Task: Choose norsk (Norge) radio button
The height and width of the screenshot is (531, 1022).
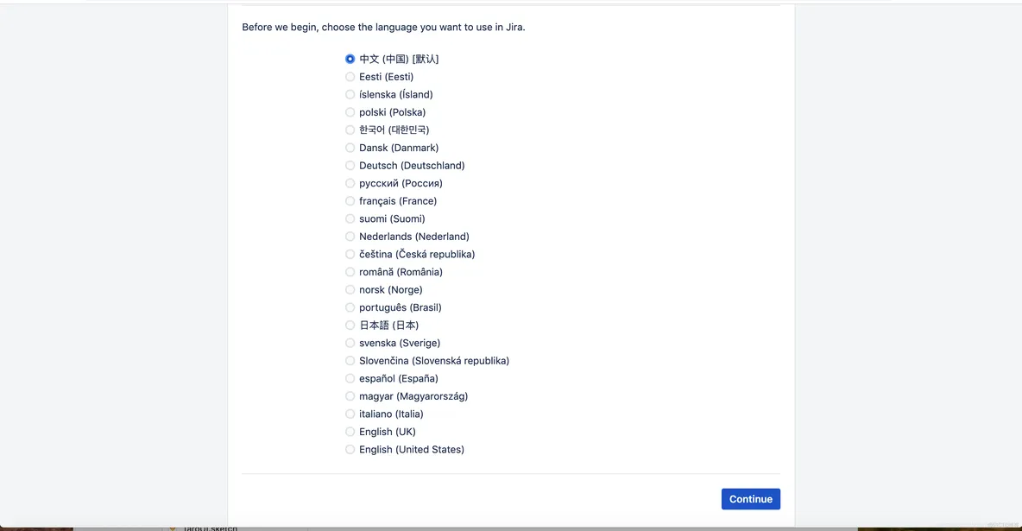Action: (x=350, y=289)
